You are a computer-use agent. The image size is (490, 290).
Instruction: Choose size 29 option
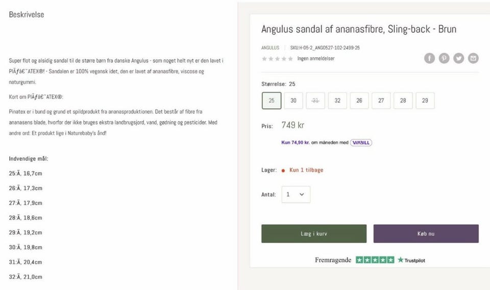[425, 101]
